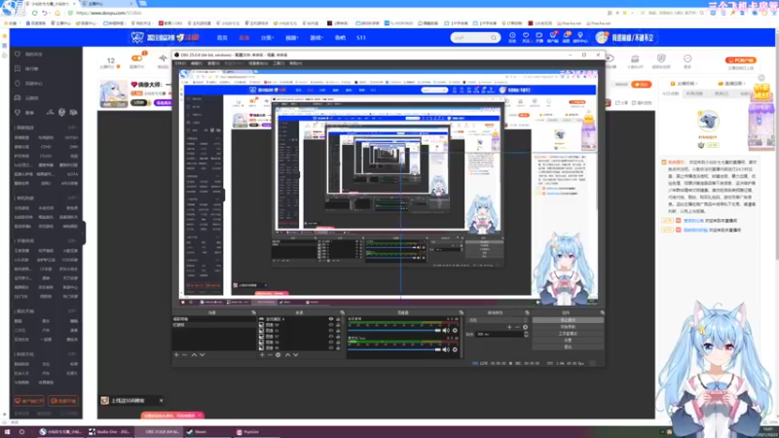Open the scene transition type dropdown

tap(498, 320)
